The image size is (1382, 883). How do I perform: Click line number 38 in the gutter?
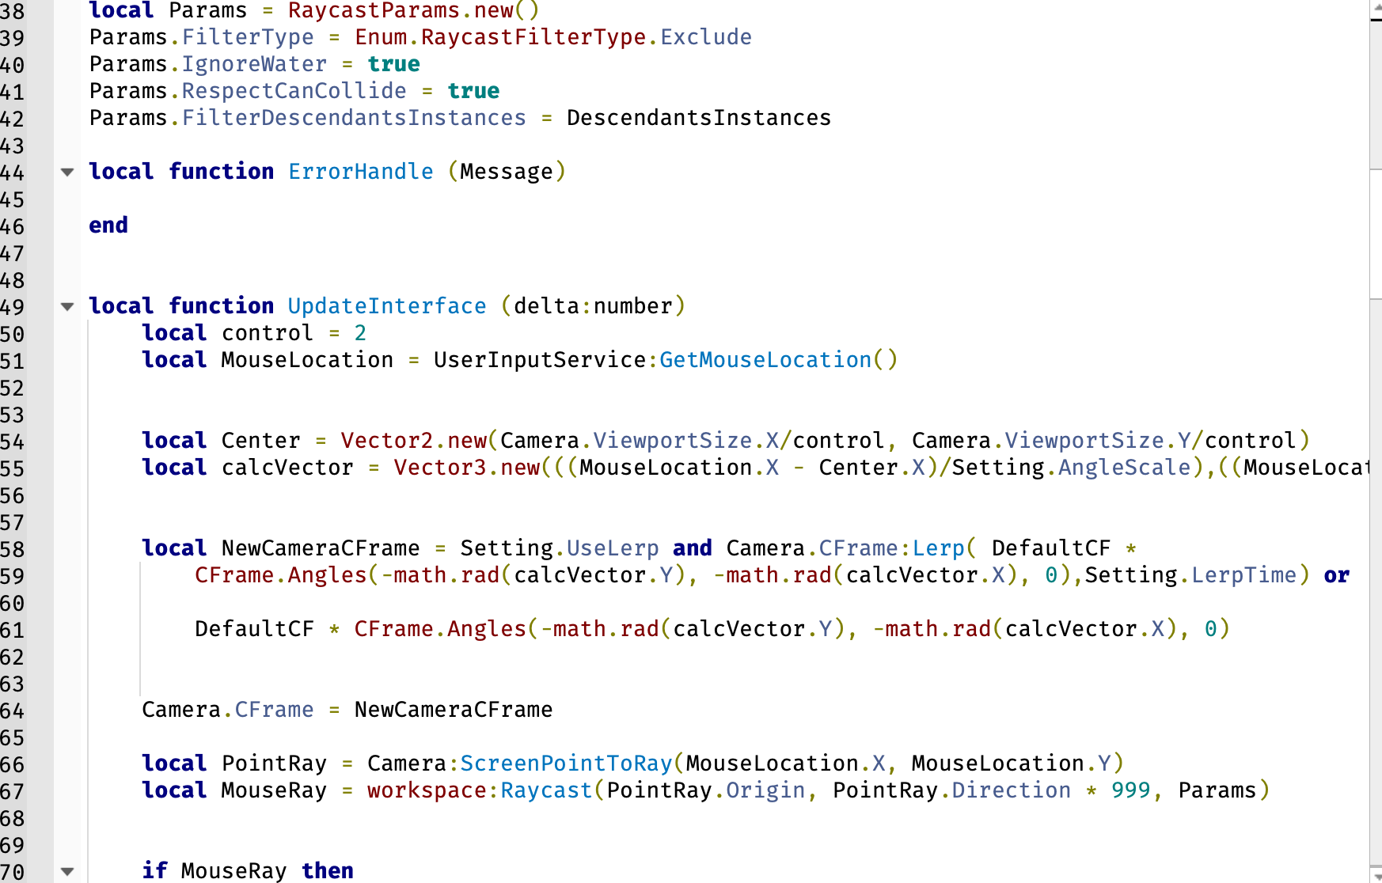13,11
